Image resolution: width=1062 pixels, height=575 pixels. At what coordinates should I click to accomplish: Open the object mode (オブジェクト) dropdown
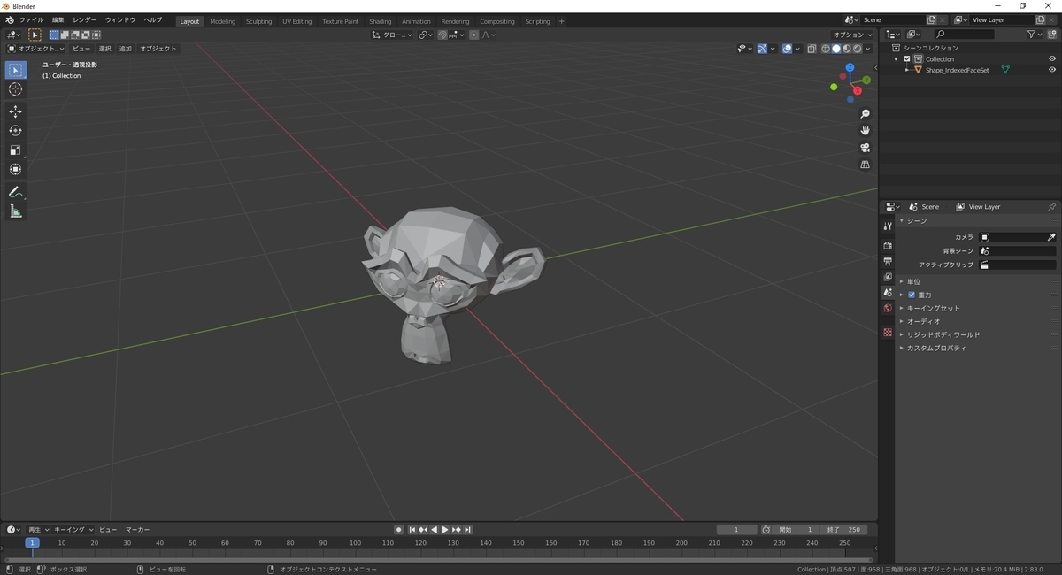[x=36, y=49]
